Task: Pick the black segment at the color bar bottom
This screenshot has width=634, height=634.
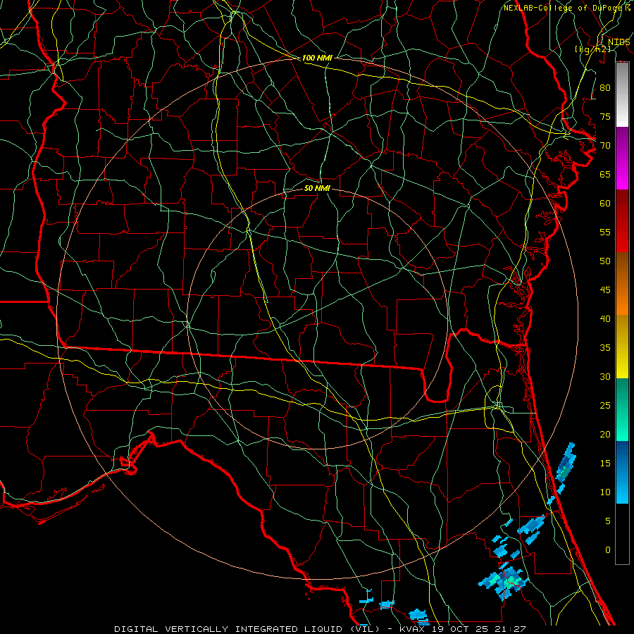Action: point(622,534)
